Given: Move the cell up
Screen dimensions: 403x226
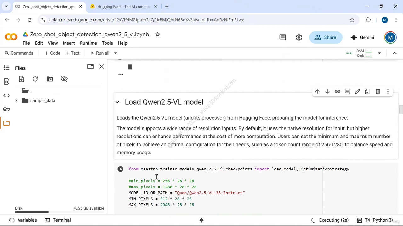Looking at the screenshot, I should click(317, 92).
